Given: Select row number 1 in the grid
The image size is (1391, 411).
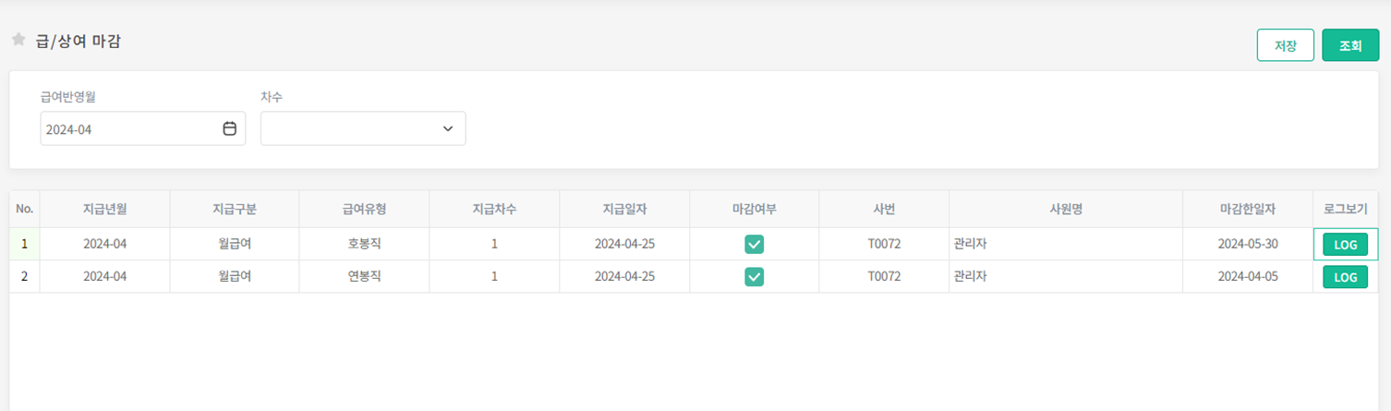Looking at the screenshot, I should 25,245.
